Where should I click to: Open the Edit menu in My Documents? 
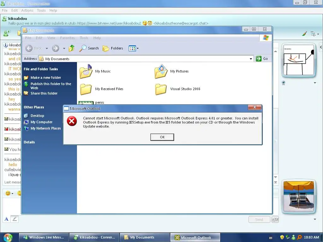(x=39, y=38)
